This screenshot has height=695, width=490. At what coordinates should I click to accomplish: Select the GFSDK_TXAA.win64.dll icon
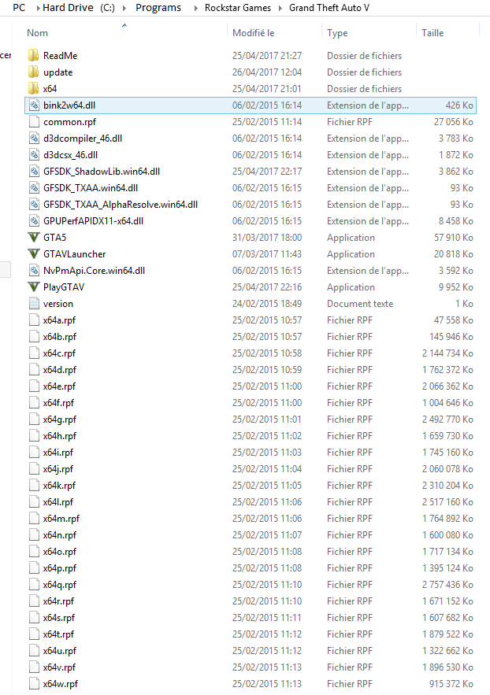(34, 187)
